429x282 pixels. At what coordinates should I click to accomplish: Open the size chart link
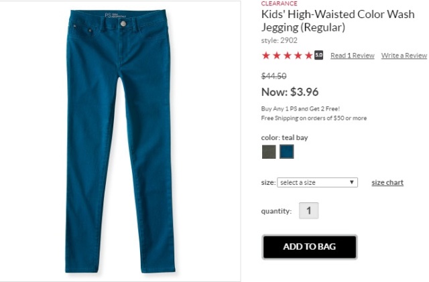tap(387, 182)
